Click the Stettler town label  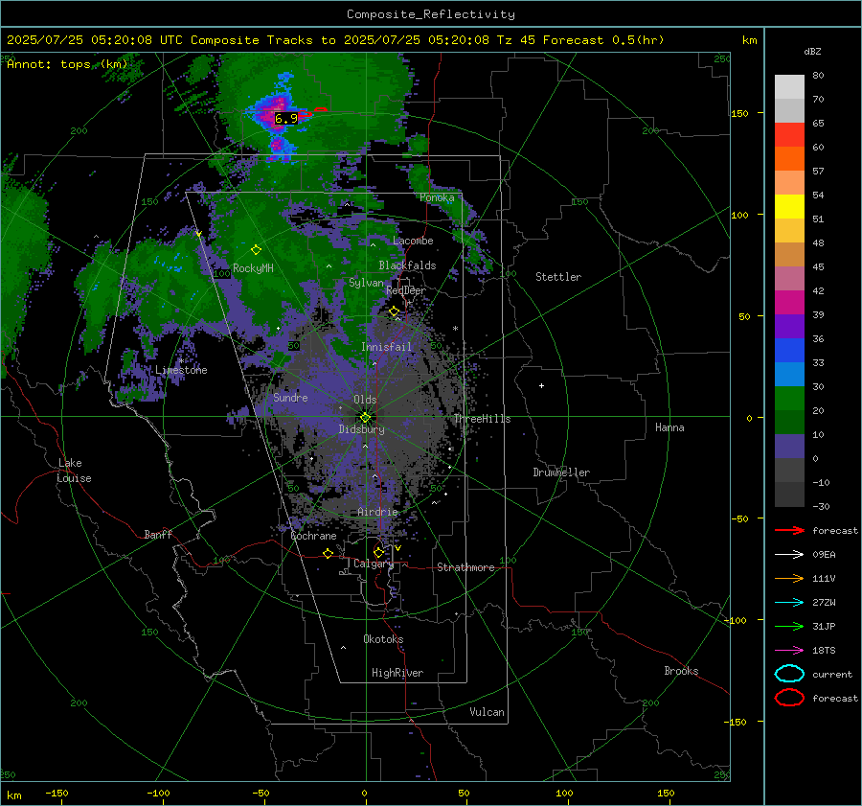558,277
